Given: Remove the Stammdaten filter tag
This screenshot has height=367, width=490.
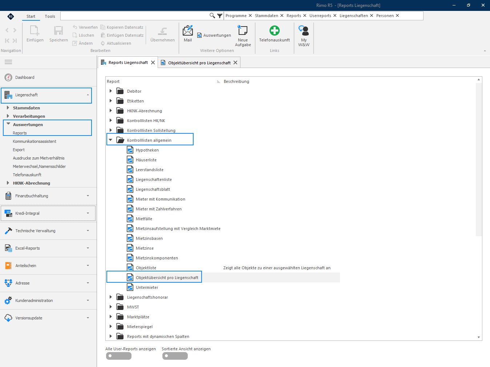Looking at the screenshot, I should pyautogui.click(x=282, y=16).
